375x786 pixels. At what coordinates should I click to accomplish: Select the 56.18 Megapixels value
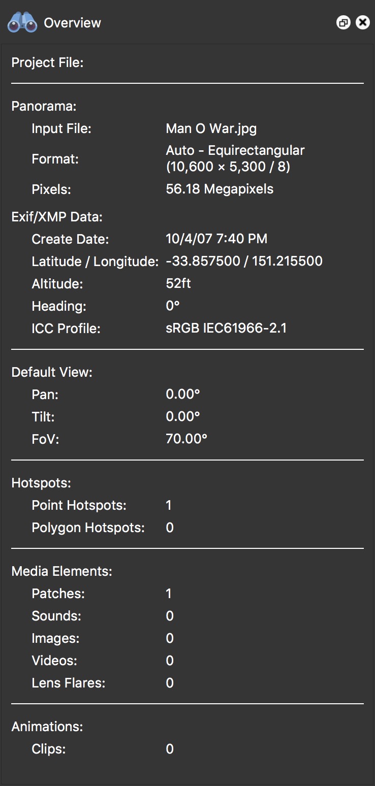coord(219,188)
